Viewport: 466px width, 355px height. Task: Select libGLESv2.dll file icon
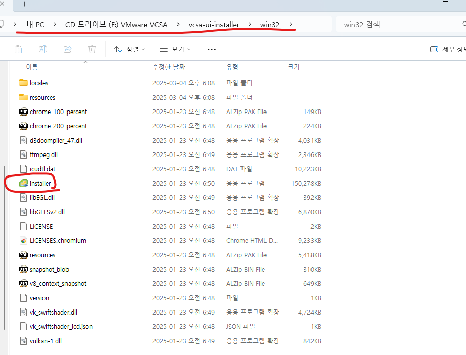pos(24,212)
